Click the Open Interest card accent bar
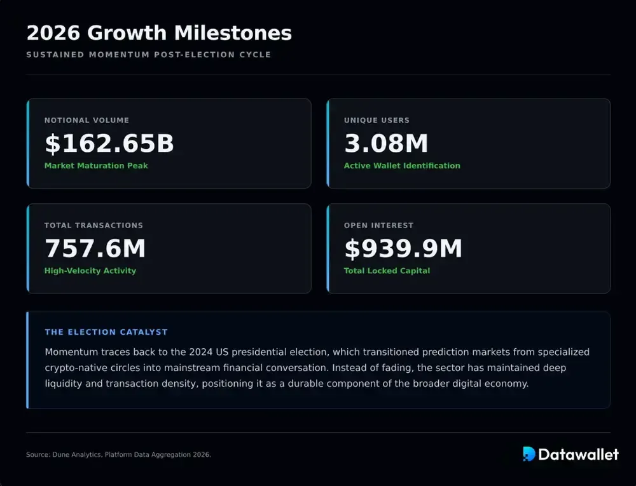 point(328,248)
